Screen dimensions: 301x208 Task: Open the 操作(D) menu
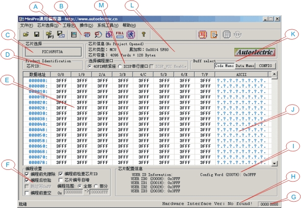coord(86,25)
